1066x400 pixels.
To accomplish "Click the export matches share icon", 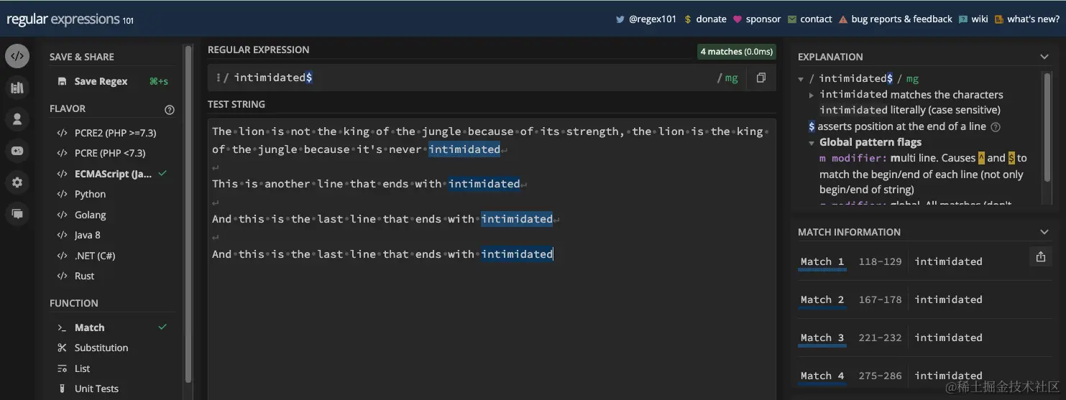I will tap(1040, 256).
